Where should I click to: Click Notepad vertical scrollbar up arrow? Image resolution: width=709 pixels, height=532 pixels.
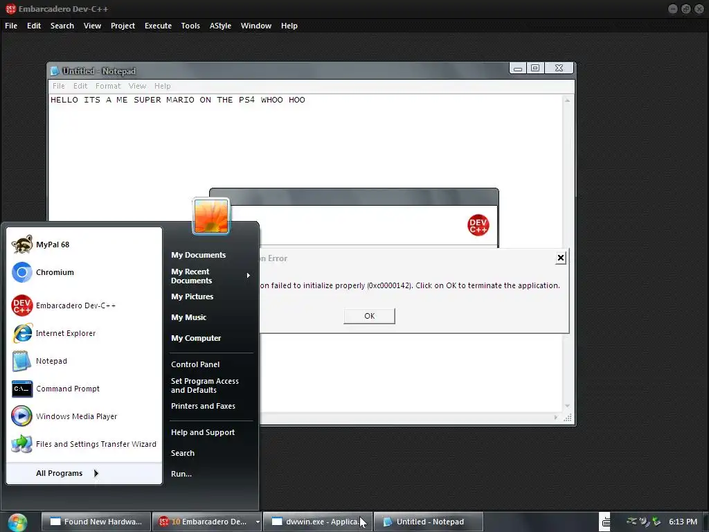tap(568, 100)
